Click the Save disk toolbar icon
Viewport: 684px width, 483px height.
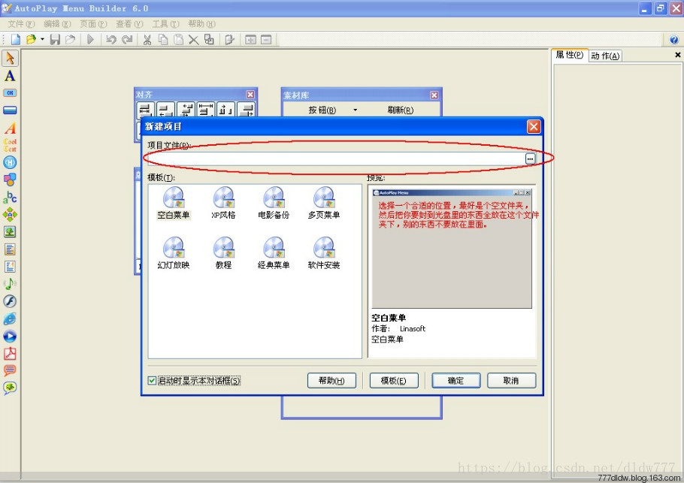click(55, 40)
